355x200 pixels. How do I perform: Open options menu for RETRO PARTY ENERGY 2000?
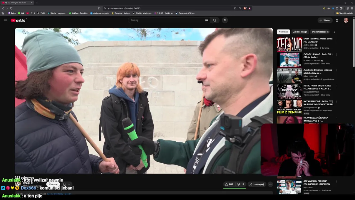point(337,86)
